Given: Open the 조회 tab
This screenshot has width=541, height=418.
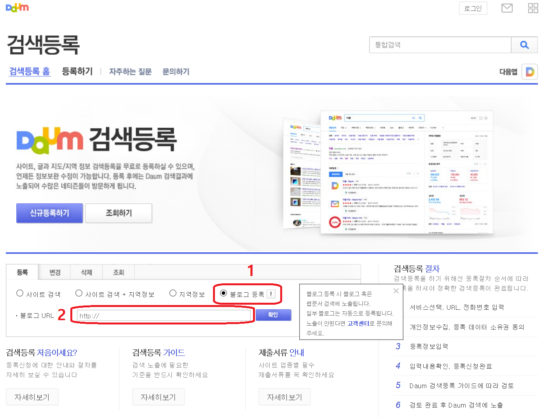Looking at the screenshot, I should click(119, 272).
